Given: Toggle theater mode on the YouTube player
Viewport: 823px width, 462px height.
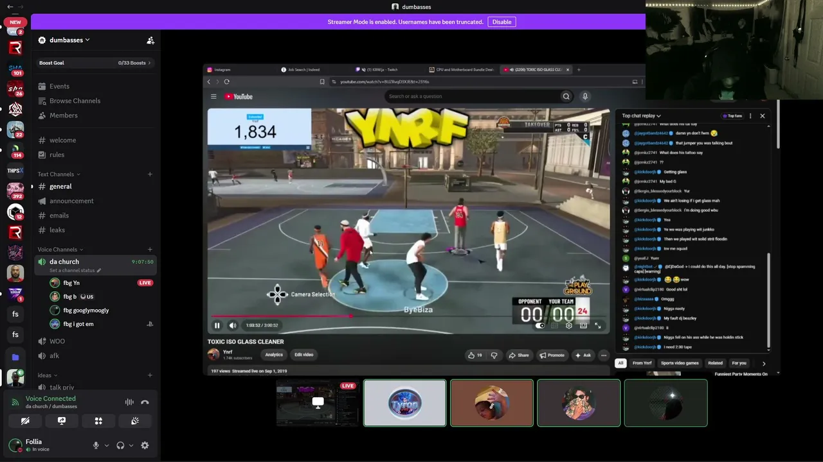Looking at the screenshot, I should click(x=583, y=325).
